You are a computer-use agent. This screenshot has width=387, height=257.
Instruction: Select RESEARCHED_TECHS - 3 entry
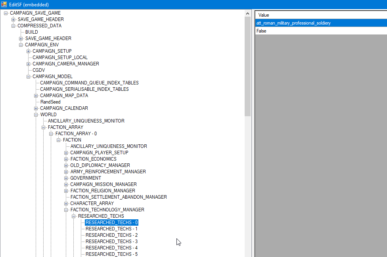pos(111,242)
